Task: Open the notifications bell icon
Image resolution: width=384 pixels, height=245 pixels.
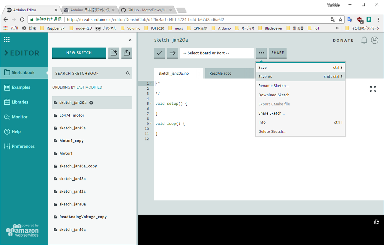Action: point(364,40)
